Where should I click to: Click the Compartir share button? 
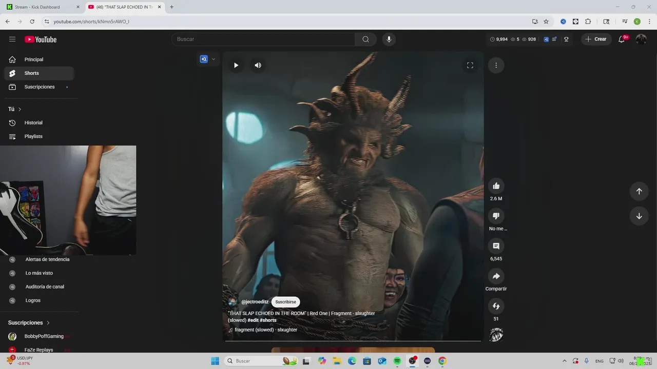click(x=496, y=276)
